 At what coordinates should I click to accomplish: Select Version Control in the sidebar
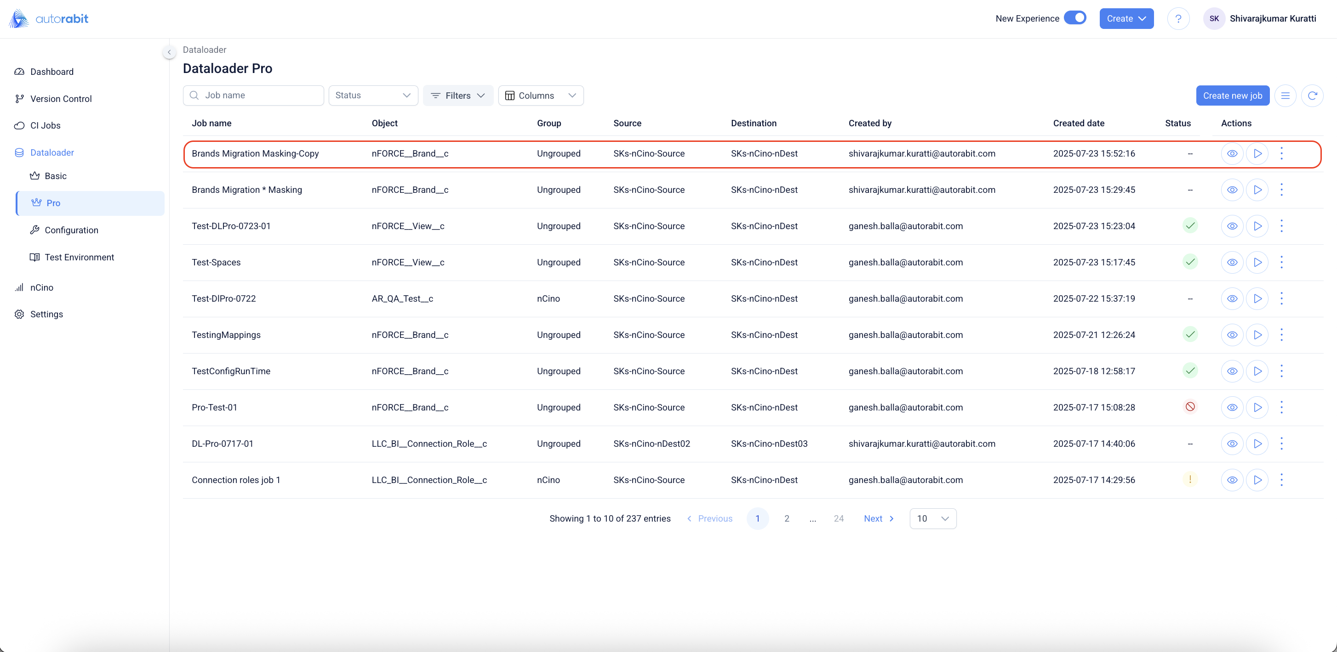[61, 99]
